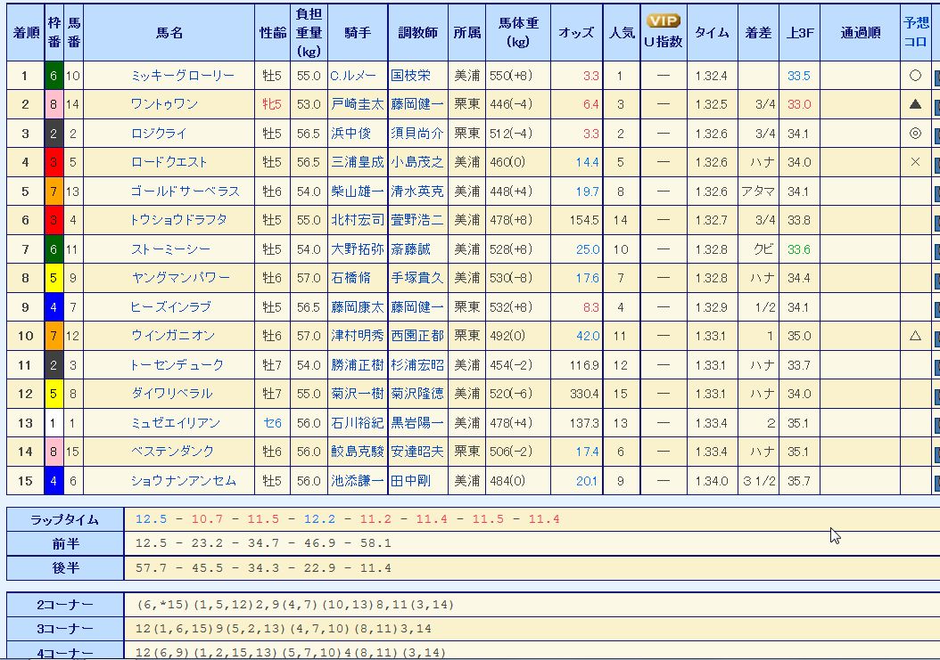Image resolution: width=940 pixels, height=660 pixels.
Task: Click horse name ショウナンアンセム
Action: [183, 481]
